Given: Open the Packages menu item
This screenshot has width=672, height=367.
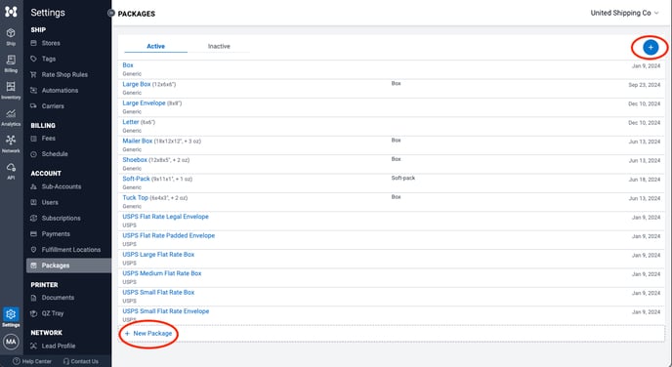Looking at the screenshot, I should (x=68, y=265).
